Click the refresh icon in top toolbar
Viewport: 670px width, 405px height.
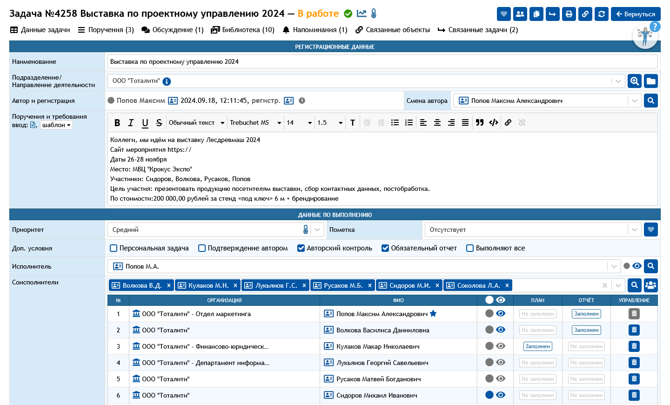601,14
